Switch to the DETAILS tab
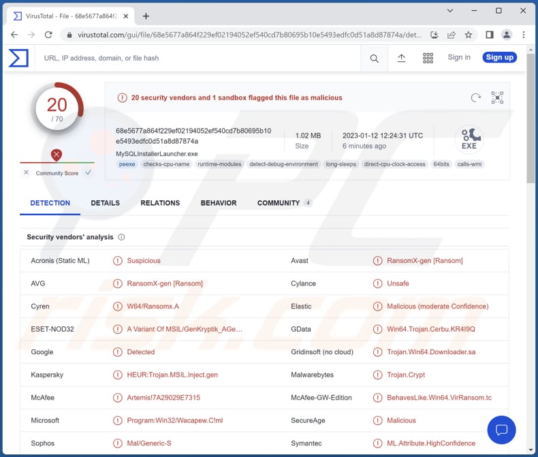The height and width of the screenshot is (457, 538). [x=106, y=203]
